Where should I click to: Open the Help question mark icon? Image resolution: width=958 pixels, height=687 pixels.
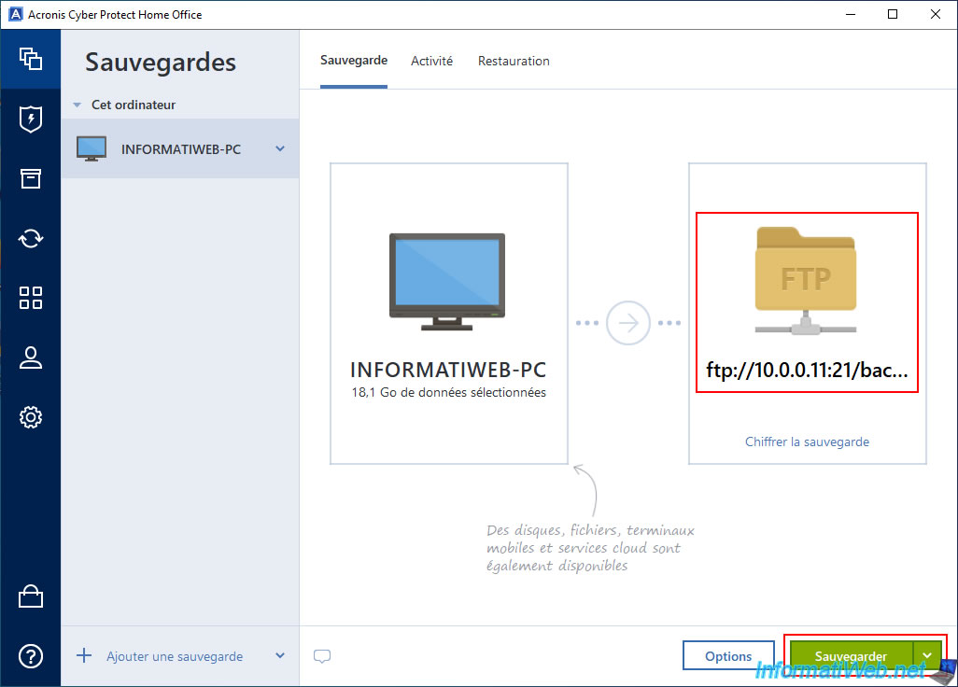[31, 656]
